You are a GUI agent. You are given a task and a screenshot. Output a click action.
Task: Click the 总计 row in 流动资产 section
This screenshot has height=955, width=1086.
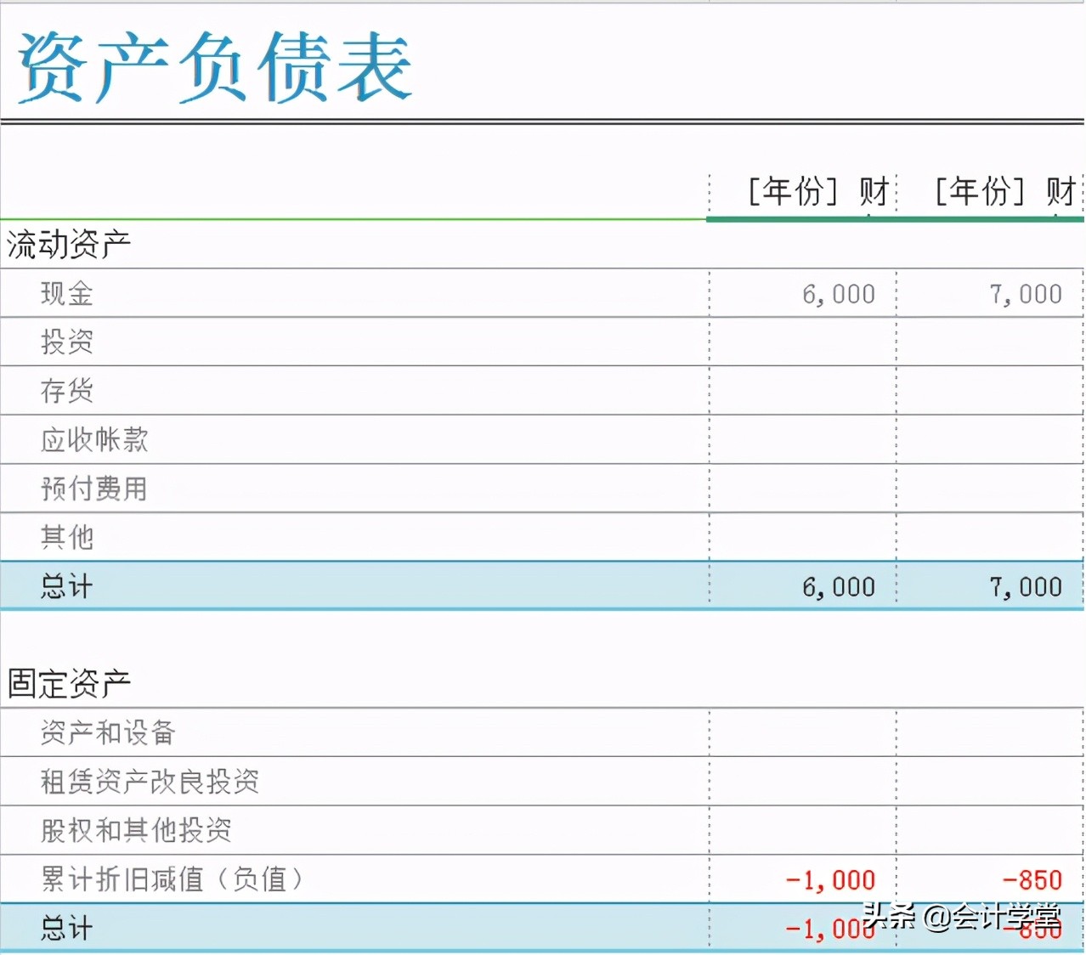(65, 586)
